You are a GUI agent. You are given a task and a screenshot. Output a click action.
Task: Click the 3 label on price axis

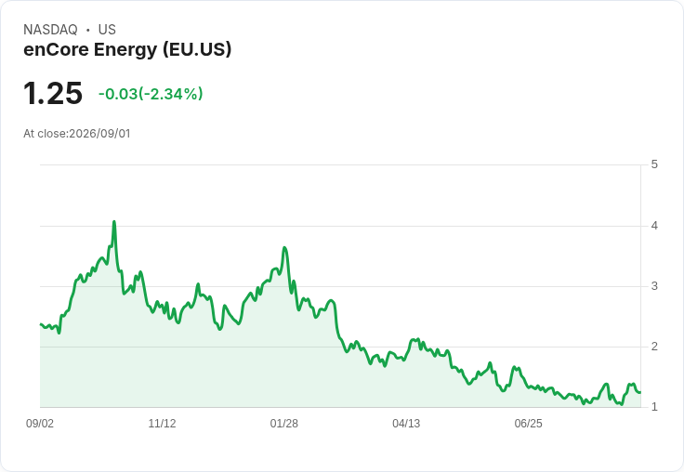coord(654,286)
